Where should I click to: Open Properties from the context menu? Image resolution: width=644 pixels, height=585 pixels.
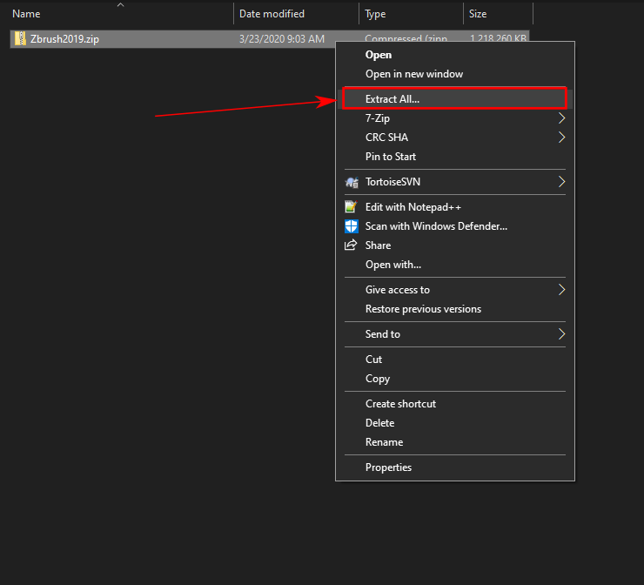455,467
